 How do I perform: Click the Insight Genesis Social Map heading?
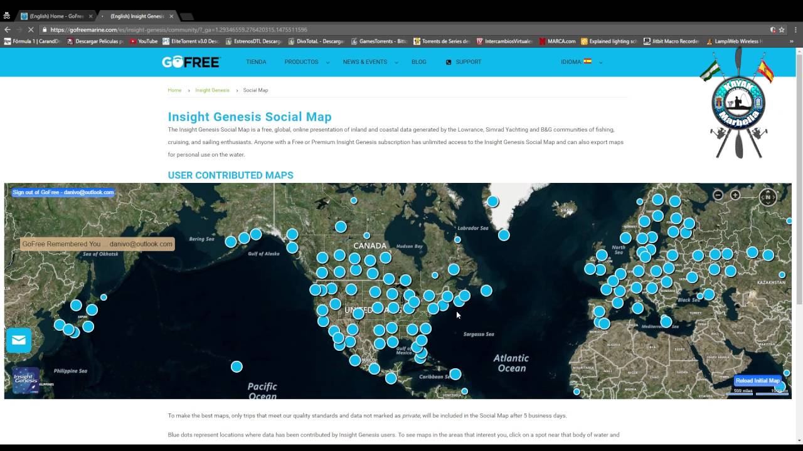250,117
